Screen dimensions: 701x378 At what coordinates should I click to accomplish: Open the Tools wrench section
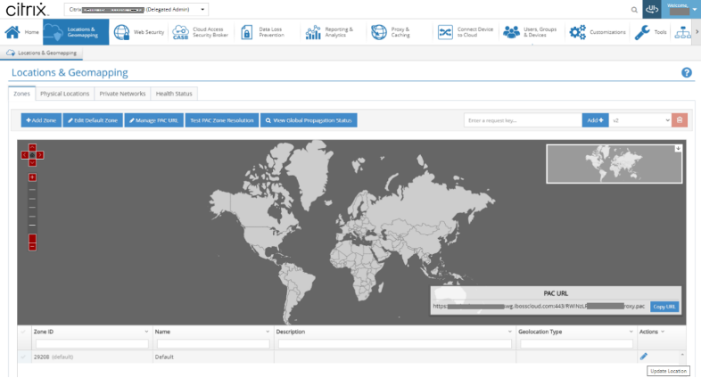[650, 32]
